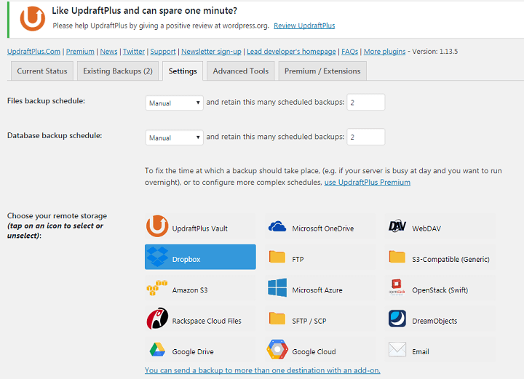
Task: Click the UpdraftPlus Vault label text
Action: tap(200, 228)
